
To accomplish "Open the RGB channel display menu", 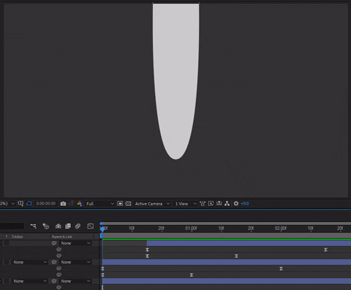I will coord(80,203).
